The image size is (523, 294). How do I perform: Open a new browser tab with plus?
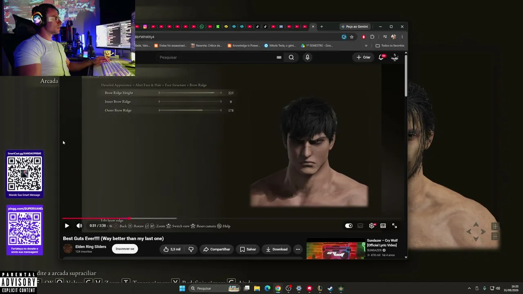322,27
